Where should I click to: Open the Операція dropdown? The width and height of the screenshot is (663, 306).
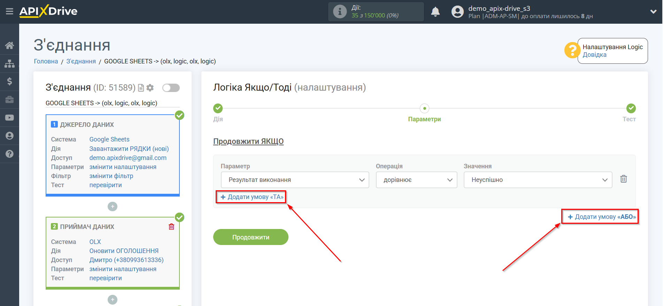(x=416, y=180)
